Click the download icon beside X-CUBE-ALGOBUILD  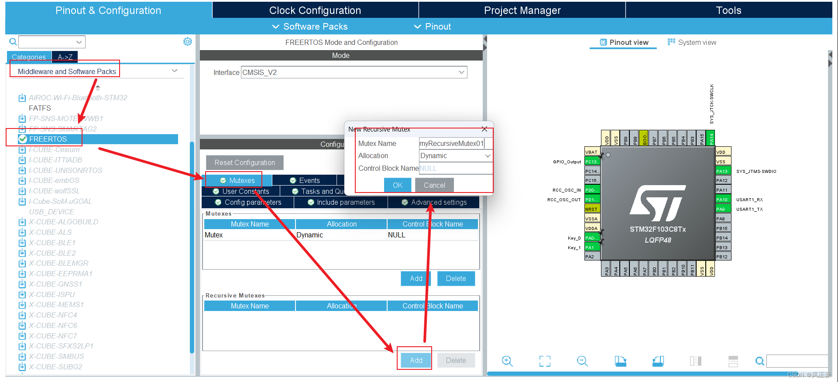(x=22, y=222)
